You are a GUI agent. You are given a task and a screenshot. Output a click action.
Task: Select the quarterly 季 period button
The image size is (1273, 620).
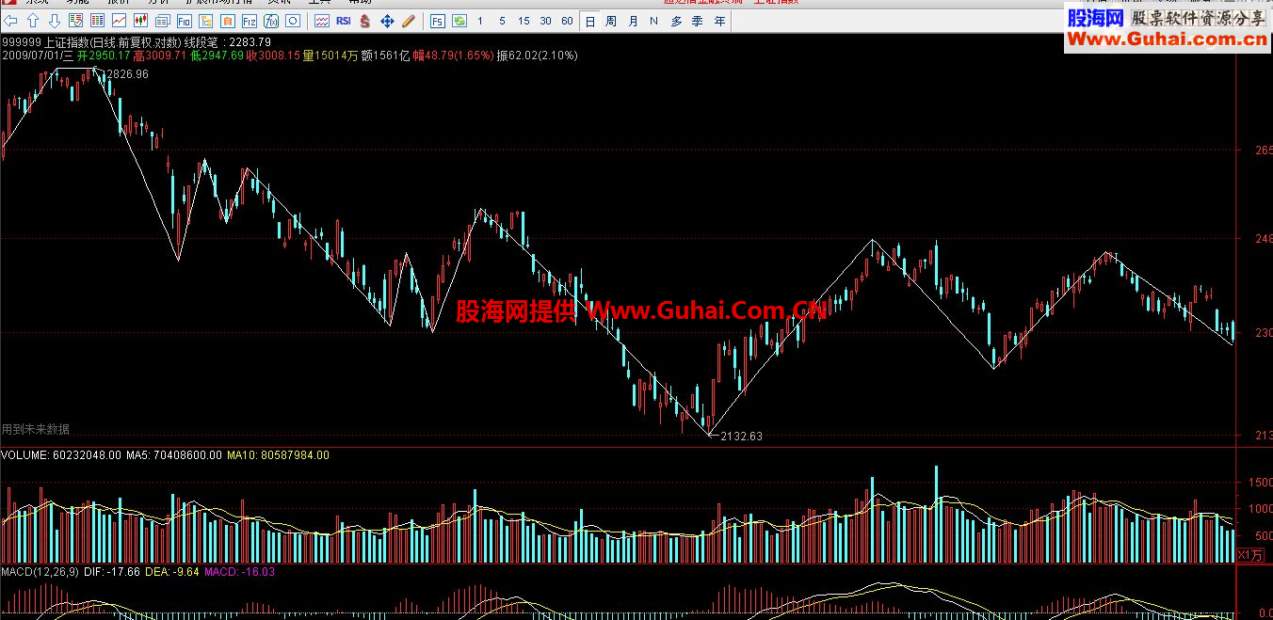point(698,21)
